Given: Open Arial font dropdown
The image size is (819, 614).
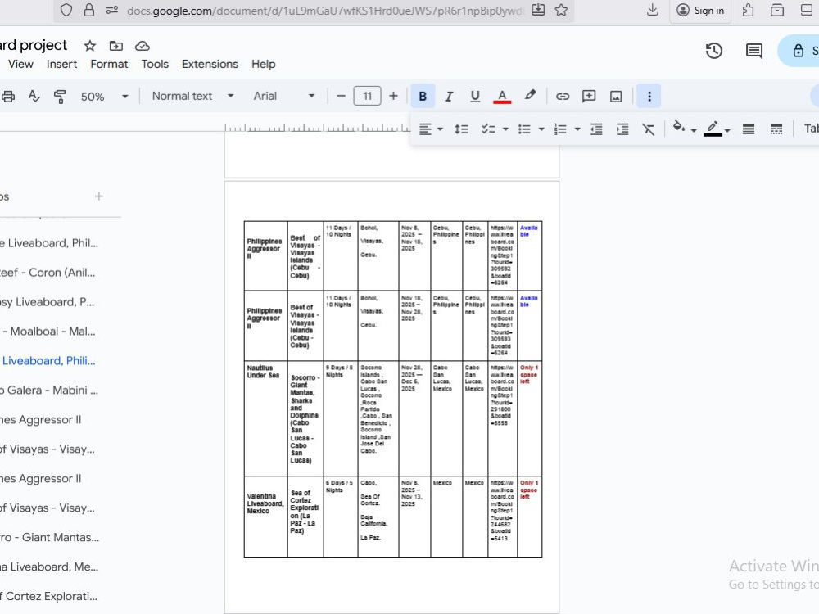Looking at the screenshot, I should click(284, 96).
